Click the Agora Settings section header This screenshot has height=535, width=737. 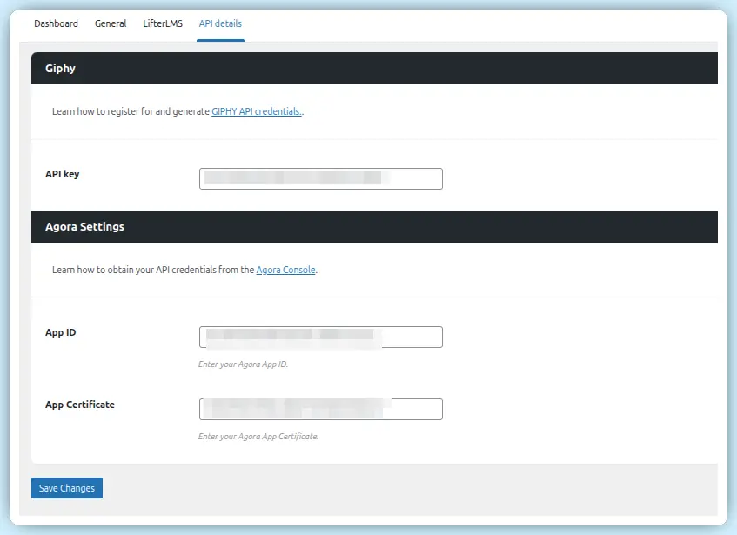(x=374, y=227)
